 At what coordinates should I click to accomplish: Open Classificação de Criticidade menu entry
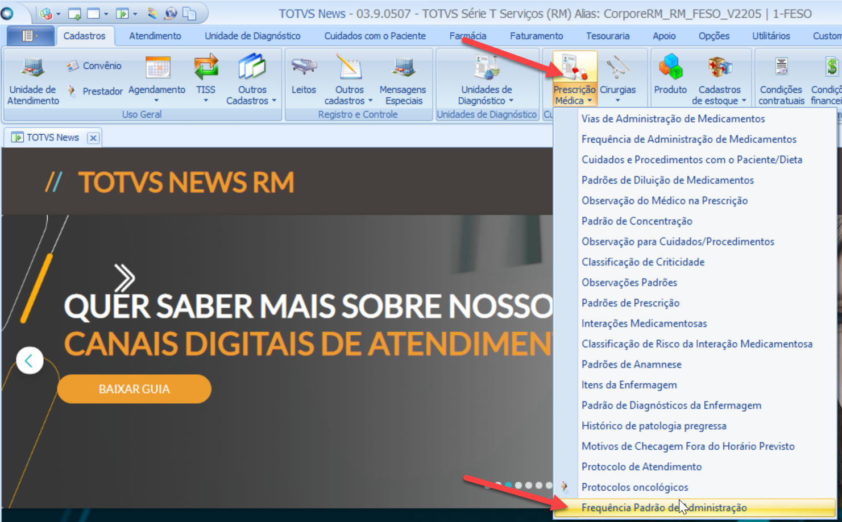point(695,262)
